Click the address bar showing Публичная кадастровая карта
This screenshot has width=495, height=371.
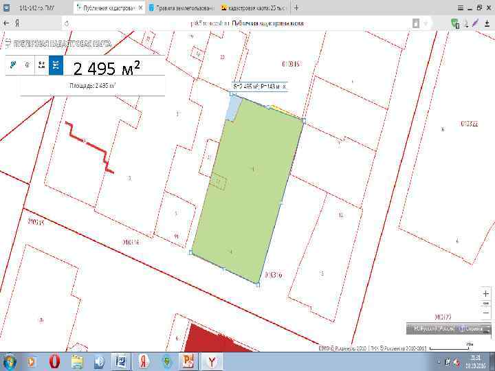coord(247,23)
